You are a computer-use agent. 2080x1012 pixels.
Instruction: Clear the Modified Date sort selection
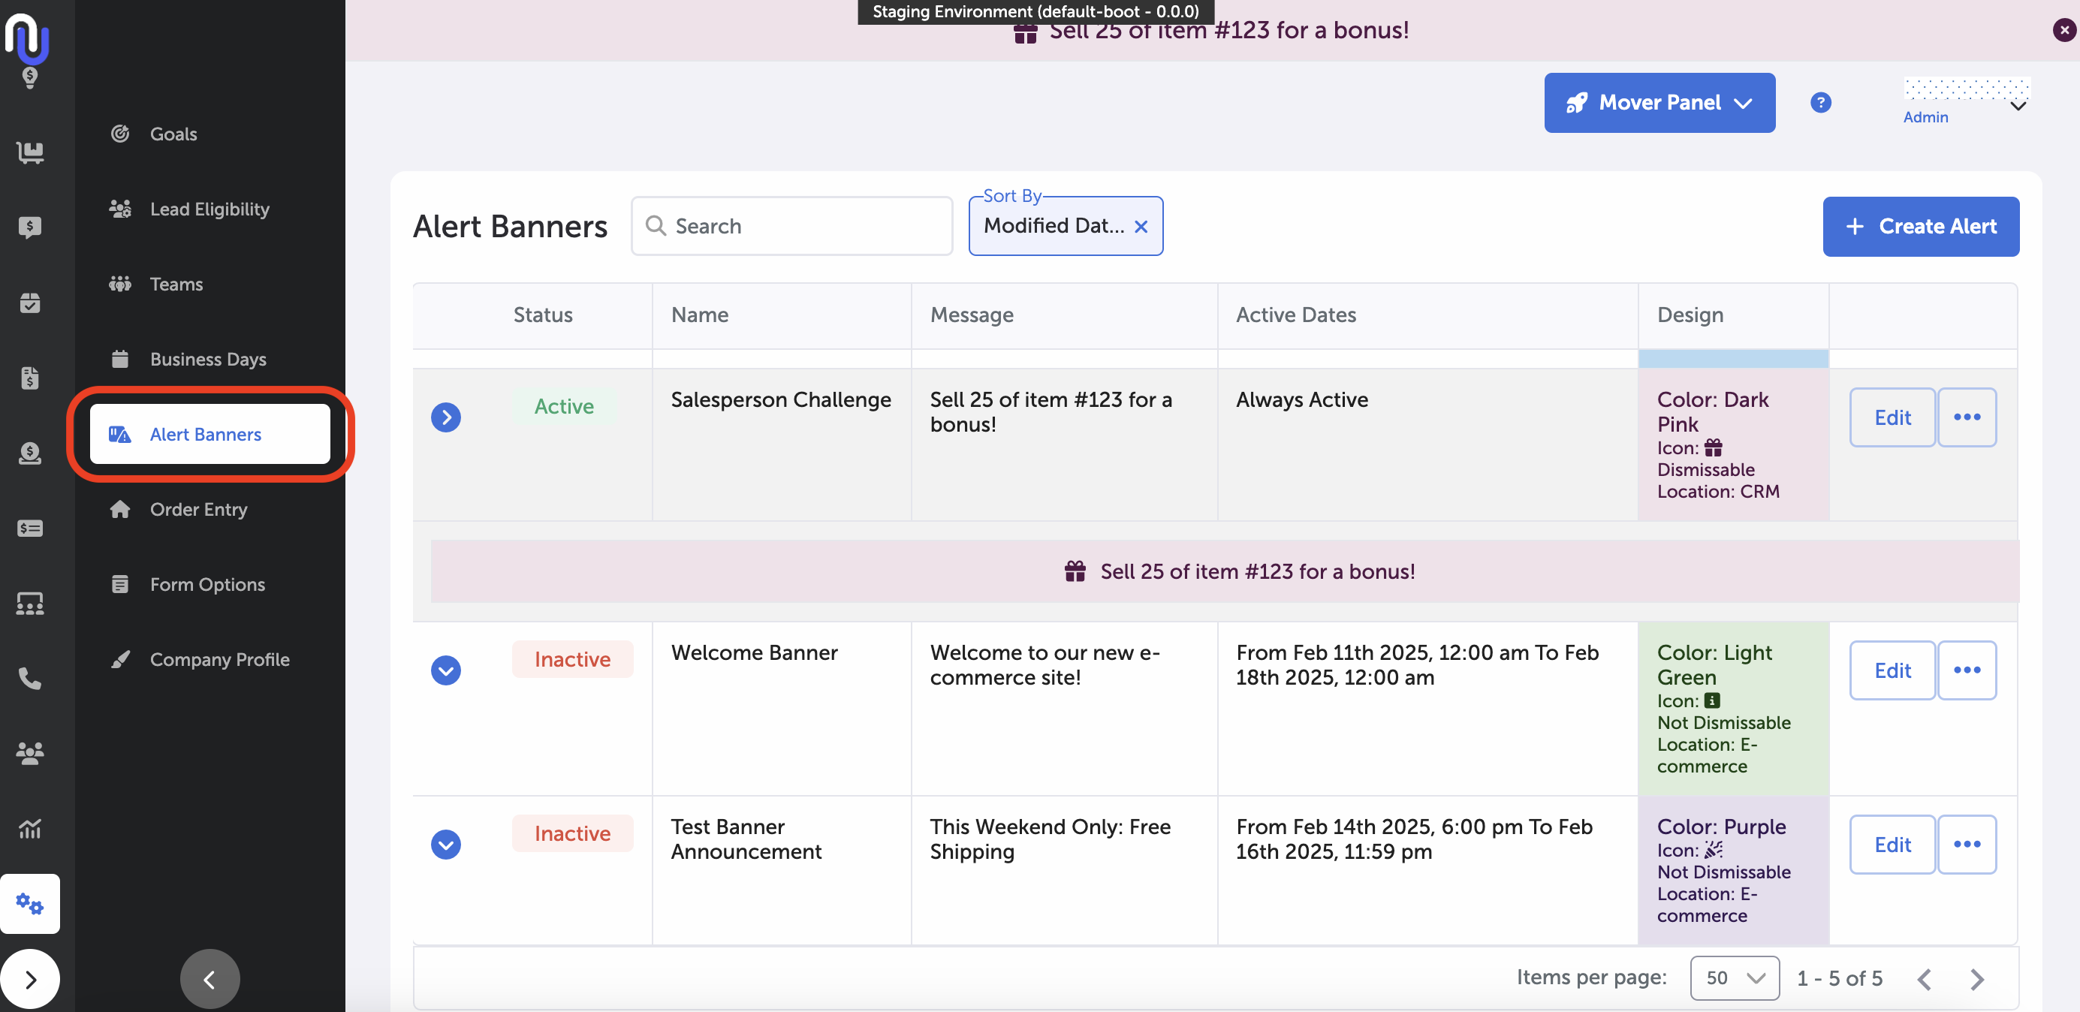point(1141,227)
